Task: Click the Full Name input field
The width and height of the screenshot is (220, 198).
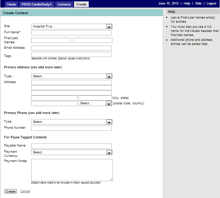Action: tap(71, 33)
